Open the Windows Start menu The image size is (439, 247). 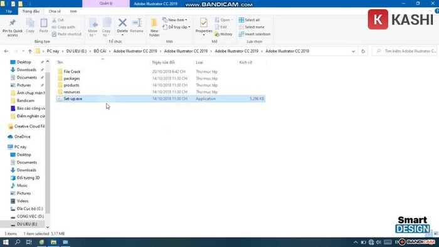pos(6,242)
